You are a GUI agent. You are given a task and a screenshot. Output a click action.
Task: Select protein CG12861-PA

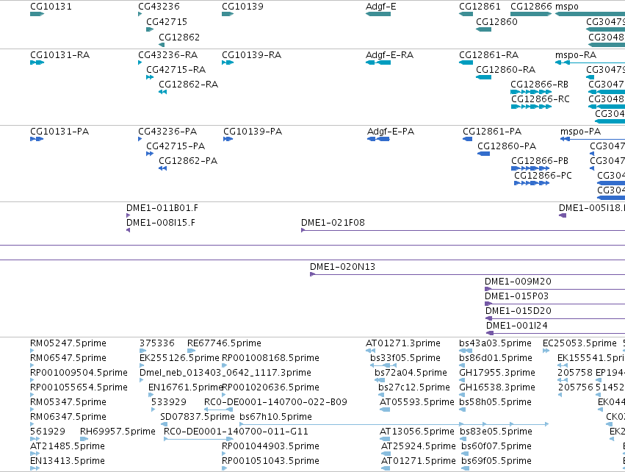492,132
